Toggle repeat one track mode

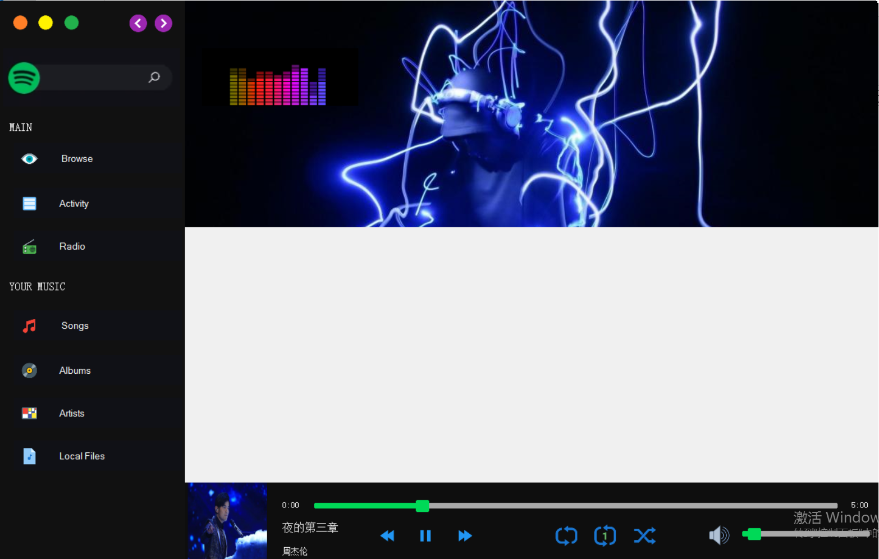(605, 535)
